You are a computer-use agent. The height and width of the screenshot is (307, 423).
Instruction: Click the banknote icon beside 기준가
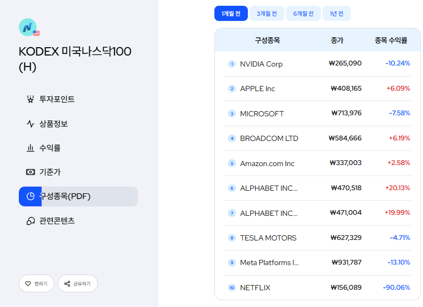(30, 172)
